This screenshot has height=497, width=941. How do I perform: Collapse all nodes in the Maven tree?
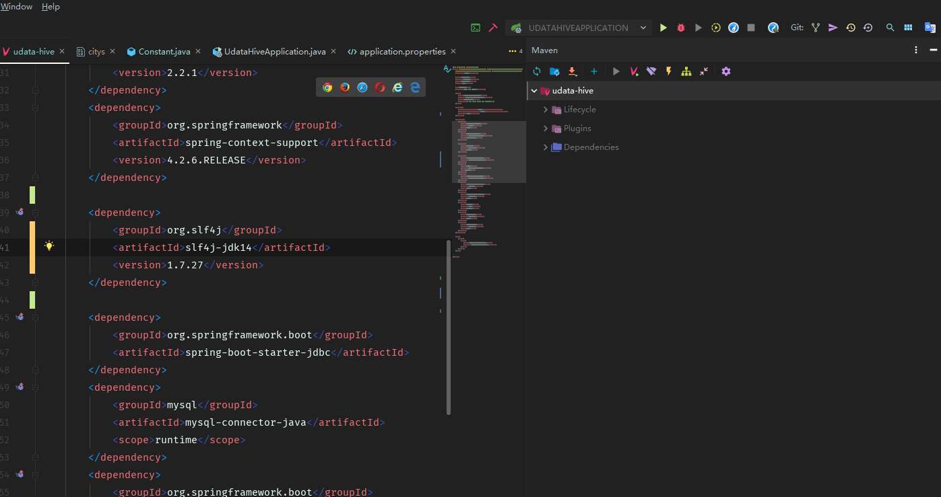click(704, 71)
